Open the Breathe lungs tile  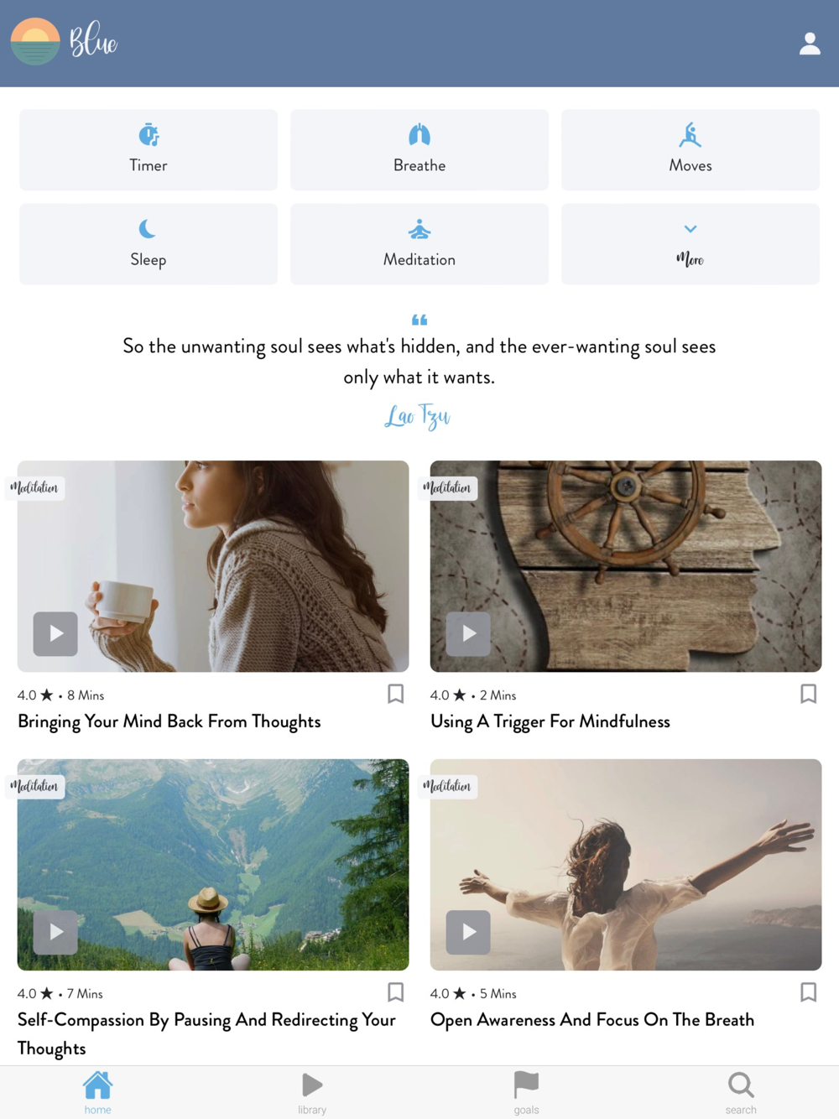pyautogui.click(x=419, y=149)
